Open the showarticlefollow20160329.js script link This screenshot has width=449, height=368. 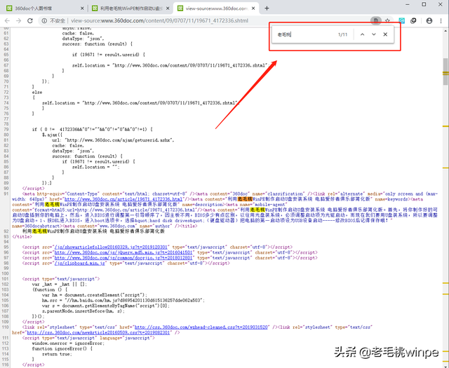pyautogui.click(x=111, y=247)
